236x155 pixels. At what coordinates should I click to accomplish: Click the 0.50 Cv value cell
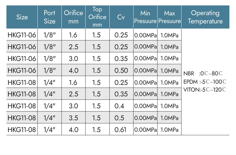[121, 70]
